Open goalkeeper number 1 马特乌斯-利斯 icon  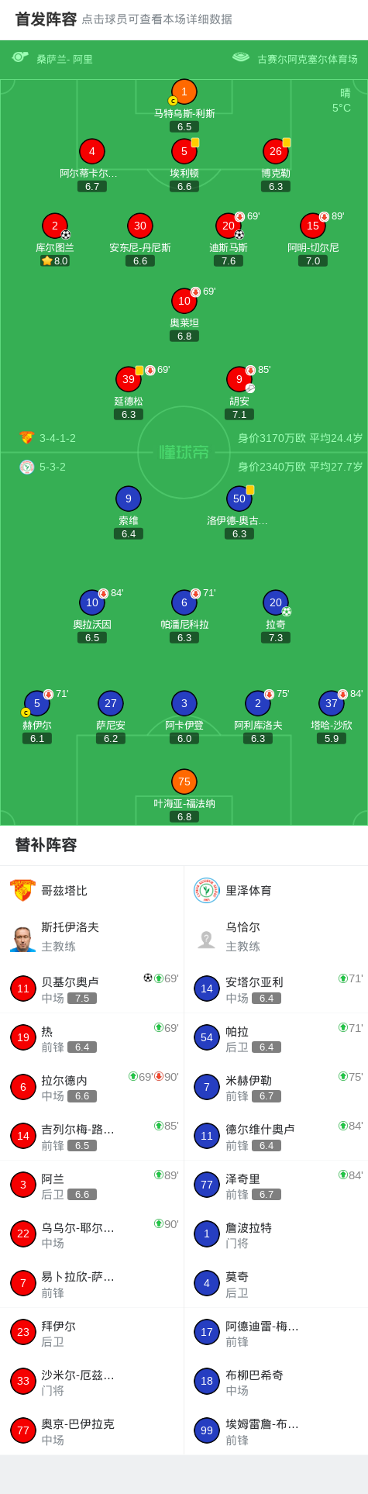coord(184,91)
